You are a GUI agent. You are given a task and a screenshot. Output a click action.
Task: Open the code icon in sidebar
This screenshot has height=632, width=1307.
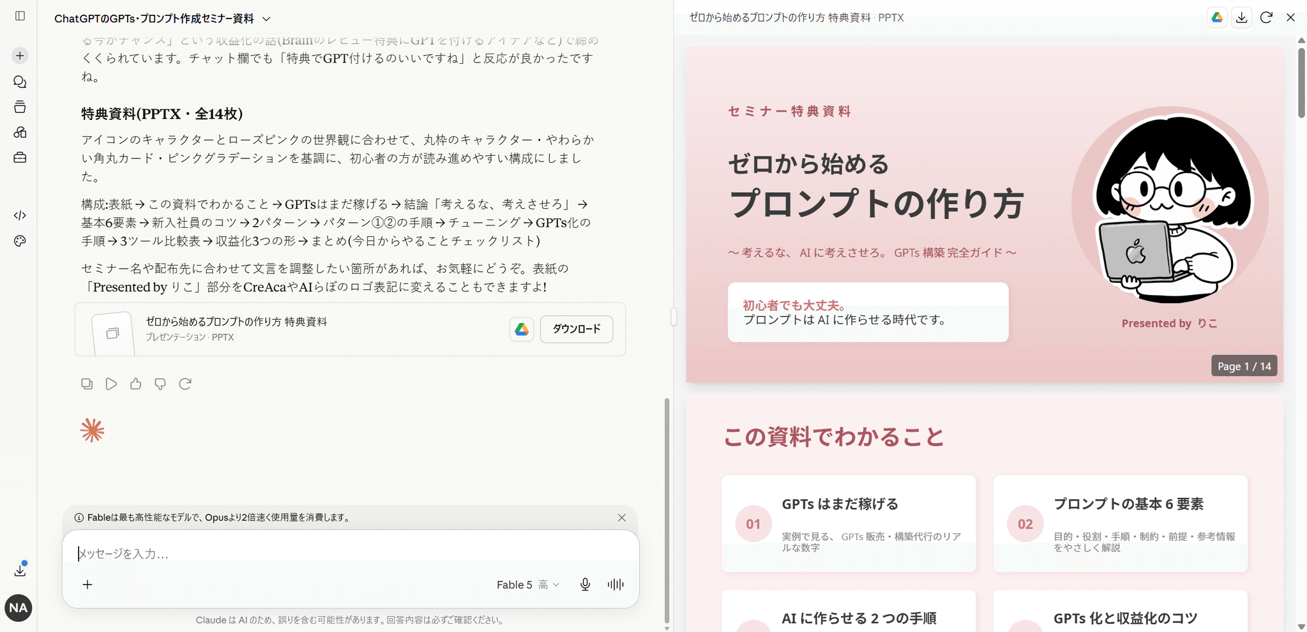pyautogui.click(x=20, y=215)
